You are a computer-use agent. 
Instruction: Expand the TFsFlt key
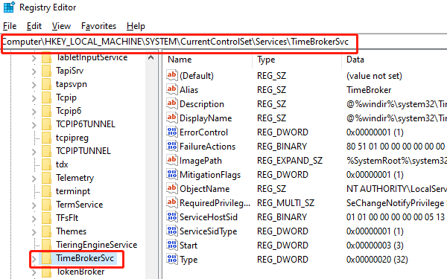(34, 218)
